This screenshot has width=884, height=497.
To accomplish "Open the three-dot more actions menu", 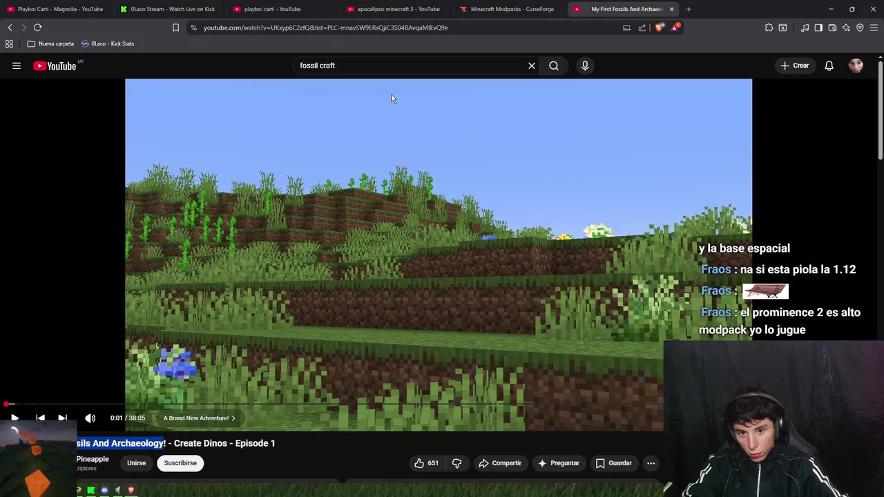I will (651, 463).
